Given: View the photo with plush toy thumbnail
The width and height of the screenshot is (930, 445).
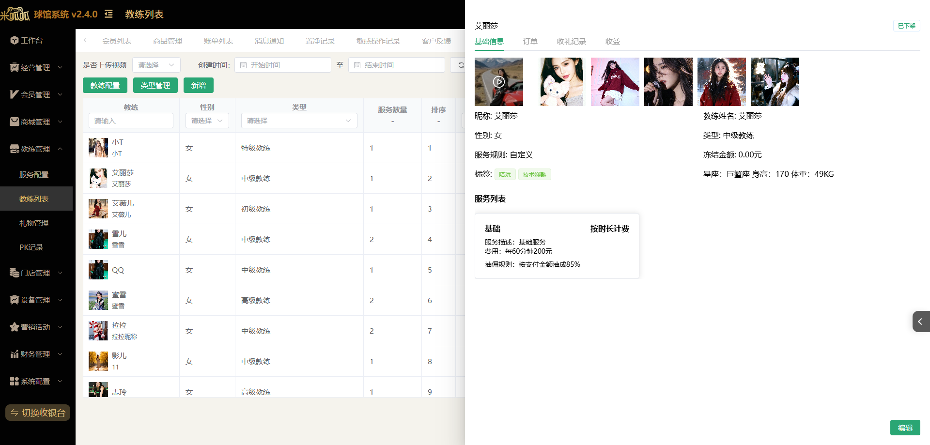Looking at the screenshot, I should (562, 82).
